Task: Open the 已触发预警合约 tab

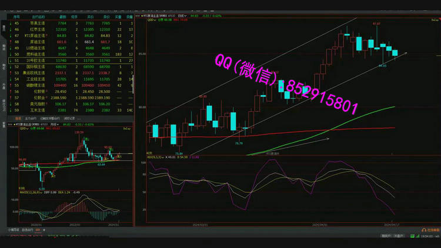Action: 48,118
